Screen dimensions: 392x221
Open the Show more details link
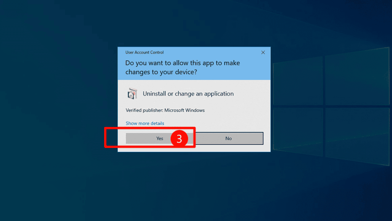point(145,123)
